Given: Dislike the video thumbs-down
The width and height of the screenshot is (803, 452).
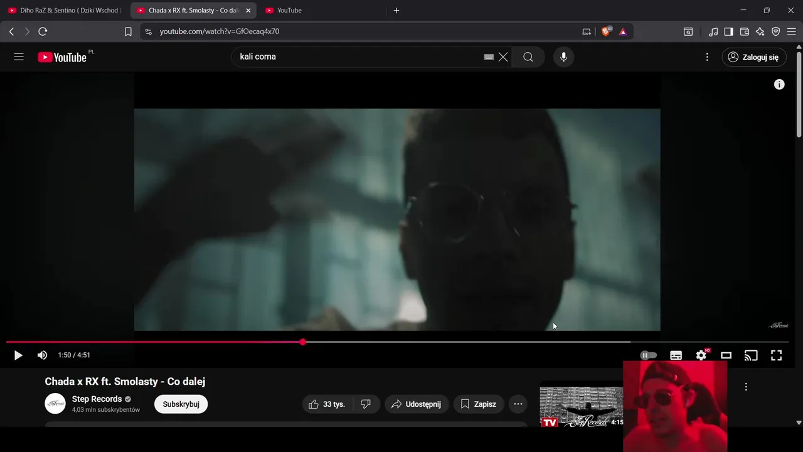Looking at the screenshot, I should point(366,404).
